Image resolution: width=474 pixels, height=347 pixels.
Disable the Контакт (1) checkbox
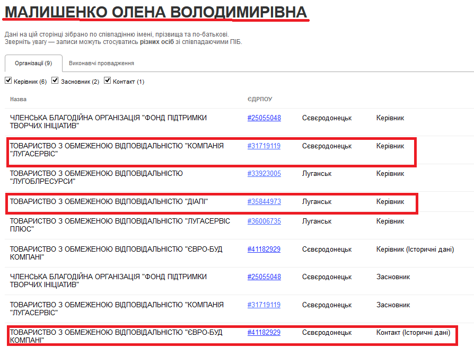tap(107, 81)
